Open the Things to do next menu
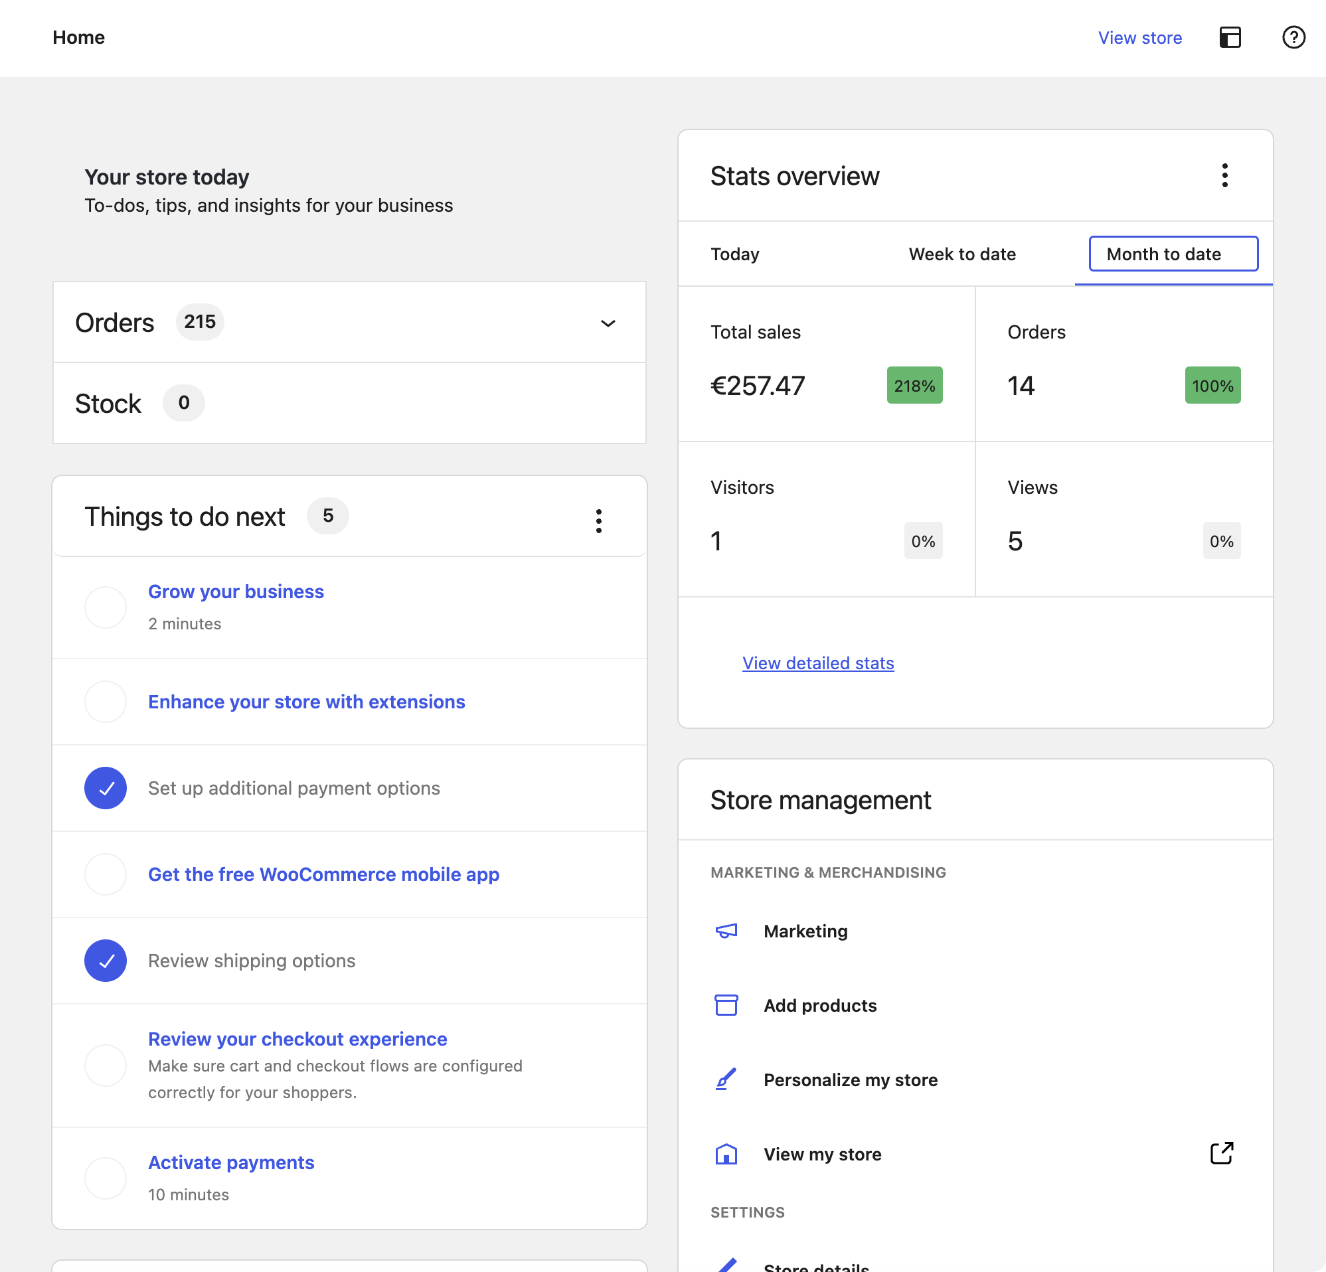This screenshot has width=1326, height=1272. tap(598, 520)
